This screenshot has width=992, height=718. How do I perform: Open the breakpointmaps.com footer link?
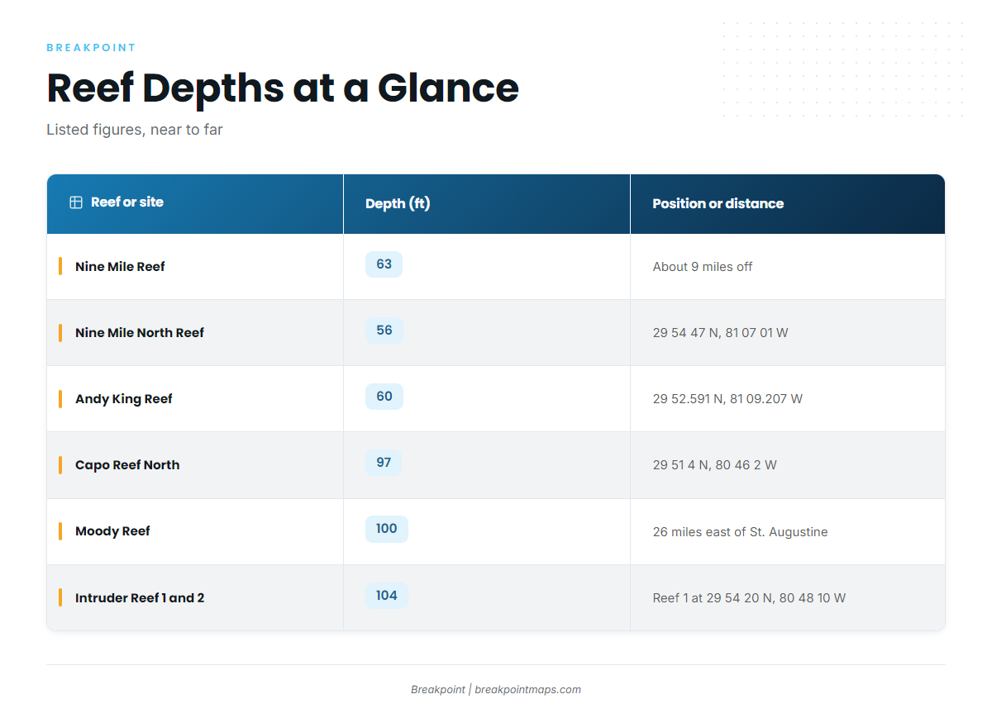click(x=527, y=690)
